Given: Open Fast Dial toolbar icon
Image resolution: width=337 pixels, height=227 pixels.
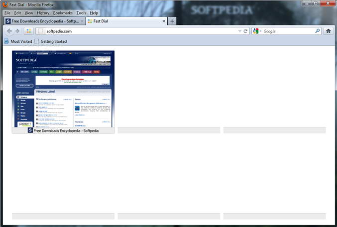Looking at the screenshot, I should coord(28,31).
